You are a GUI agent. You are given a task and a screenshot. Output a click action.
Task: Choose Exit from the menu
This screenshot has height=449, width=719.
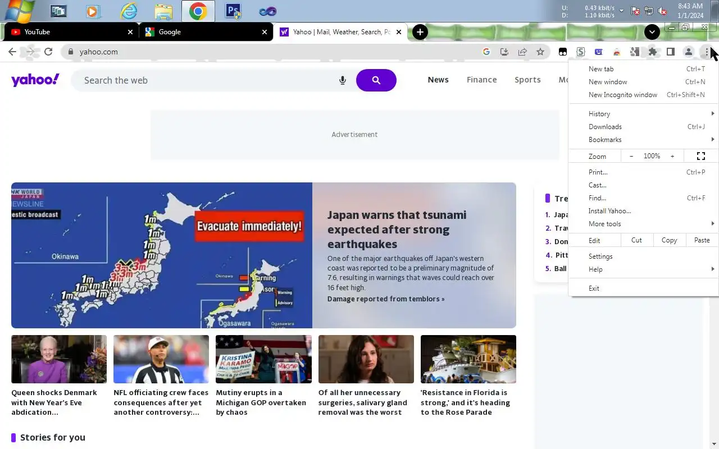[644, 288]
